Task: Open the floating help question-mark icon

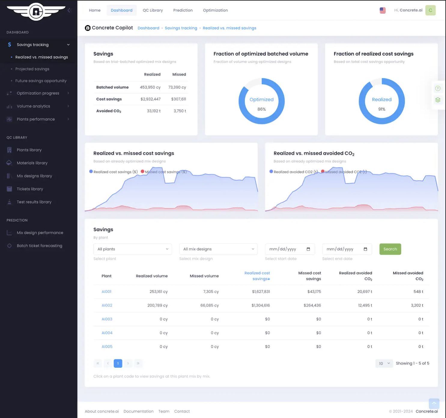Action: (x=438, y=88)
